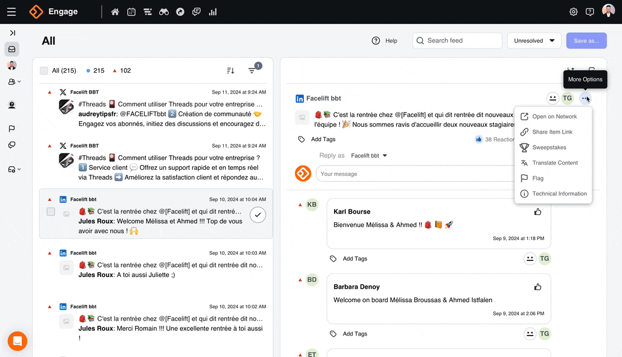Add Tags to the Facelift bbt post
This screenshot has width=622, height=357.
tap(317, 140)
